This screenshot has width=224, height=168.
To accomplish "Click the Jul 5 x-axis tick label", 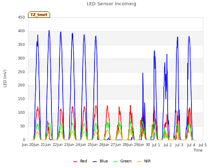I will 203,145.
